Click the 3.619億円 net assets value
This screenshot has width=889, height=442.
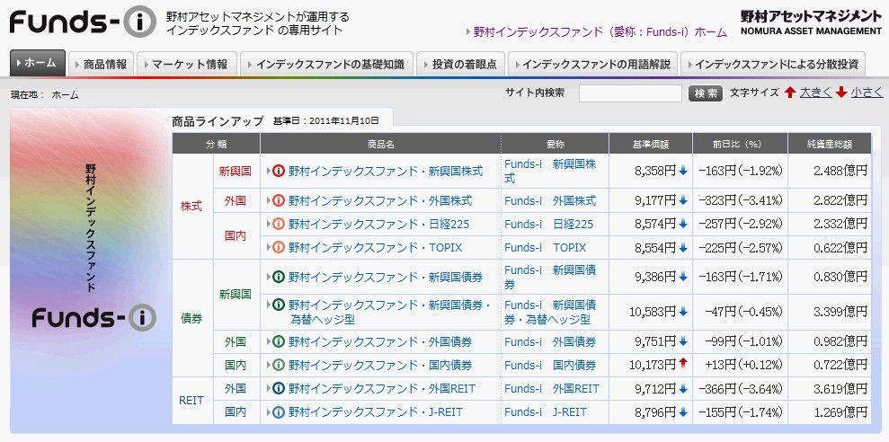pos(840,389)
